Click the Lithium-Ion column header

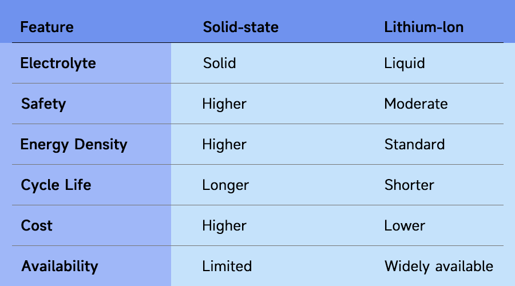tap(423, 27)
